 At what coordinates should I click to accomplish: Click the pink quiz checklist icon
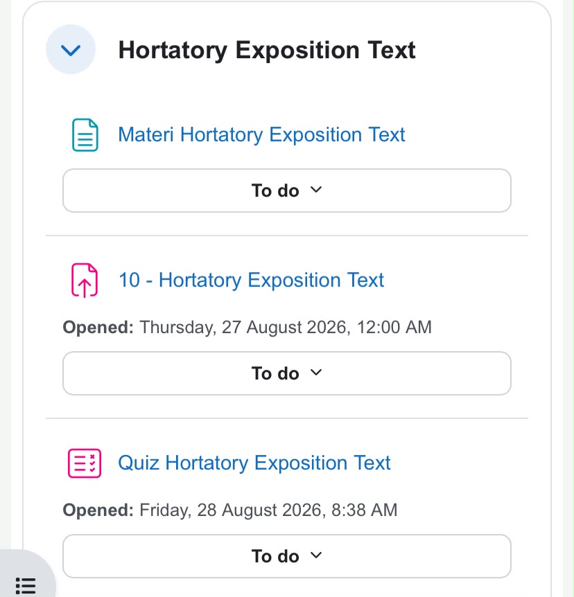pos(85,463)
